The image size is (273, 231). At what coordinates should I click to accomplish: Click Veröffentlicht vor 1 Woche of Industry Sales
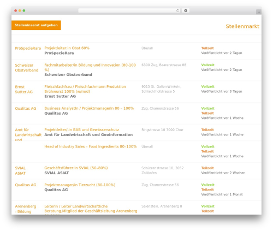coord(222,156)
